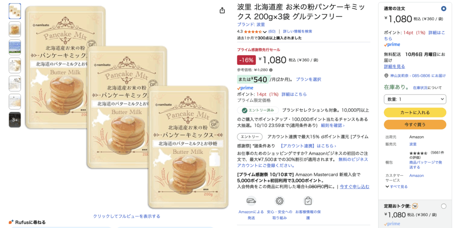The image size is (456, 228).
Task: Click the Amazonによる発送 truck icon
Action: click(251, 200)
